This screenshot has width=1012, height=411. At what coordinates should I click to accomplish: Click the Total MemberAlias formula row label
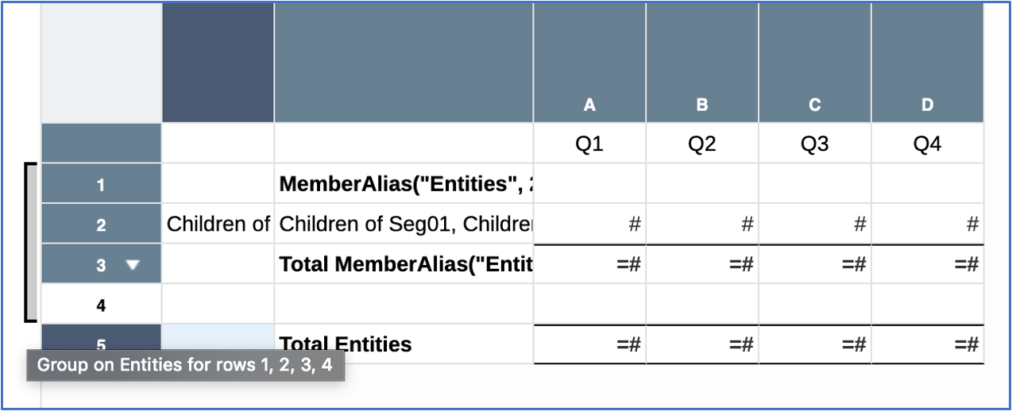click(404, 265)
